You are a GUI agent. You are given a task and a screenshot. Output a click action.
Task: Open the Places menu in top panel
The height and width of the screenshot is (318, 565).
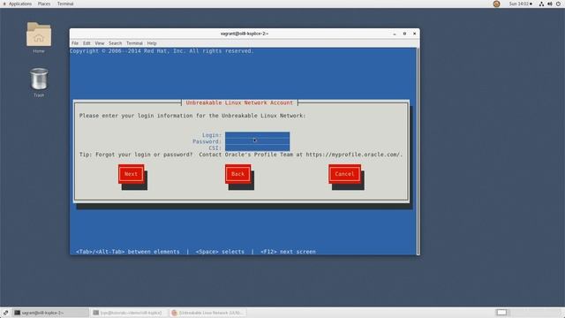click(44, 4)
